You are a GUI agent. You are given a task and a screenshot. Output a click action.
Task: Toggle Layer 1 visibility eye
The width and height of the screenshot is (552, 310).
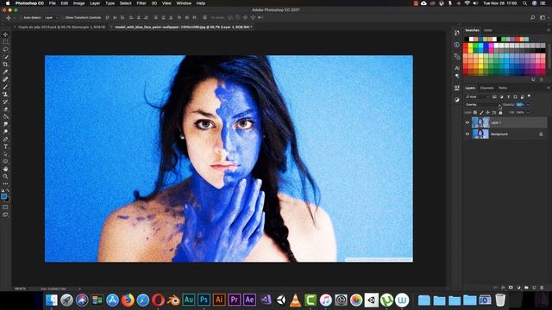(467, 122)
